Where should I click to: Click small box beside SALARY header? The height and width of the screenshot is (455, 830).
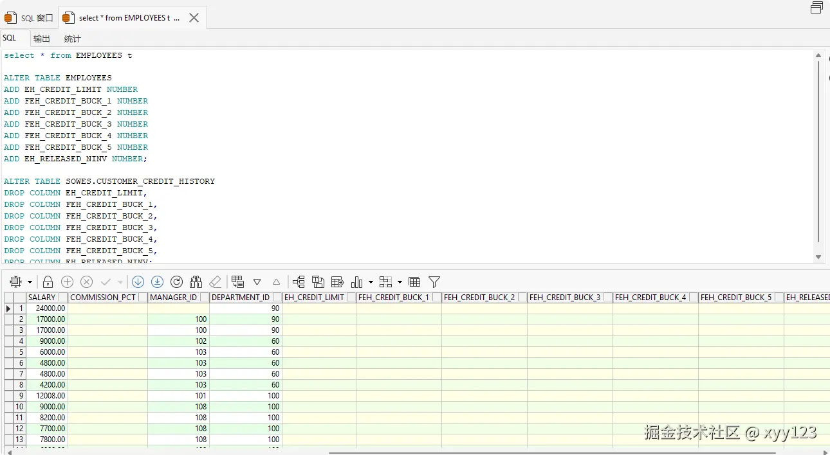tap(62, 298)
